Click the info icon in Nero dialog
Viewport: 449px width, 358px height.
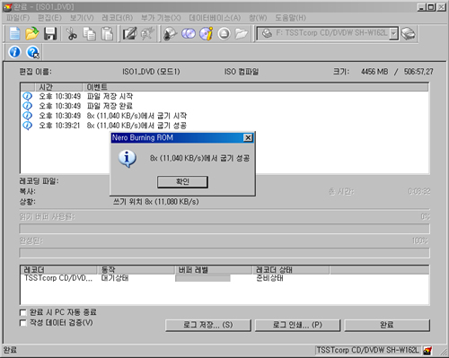pyautogui.click(x=127, y=158)
